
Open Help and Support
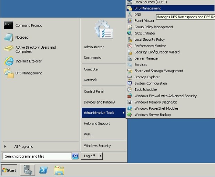[97, 123]
